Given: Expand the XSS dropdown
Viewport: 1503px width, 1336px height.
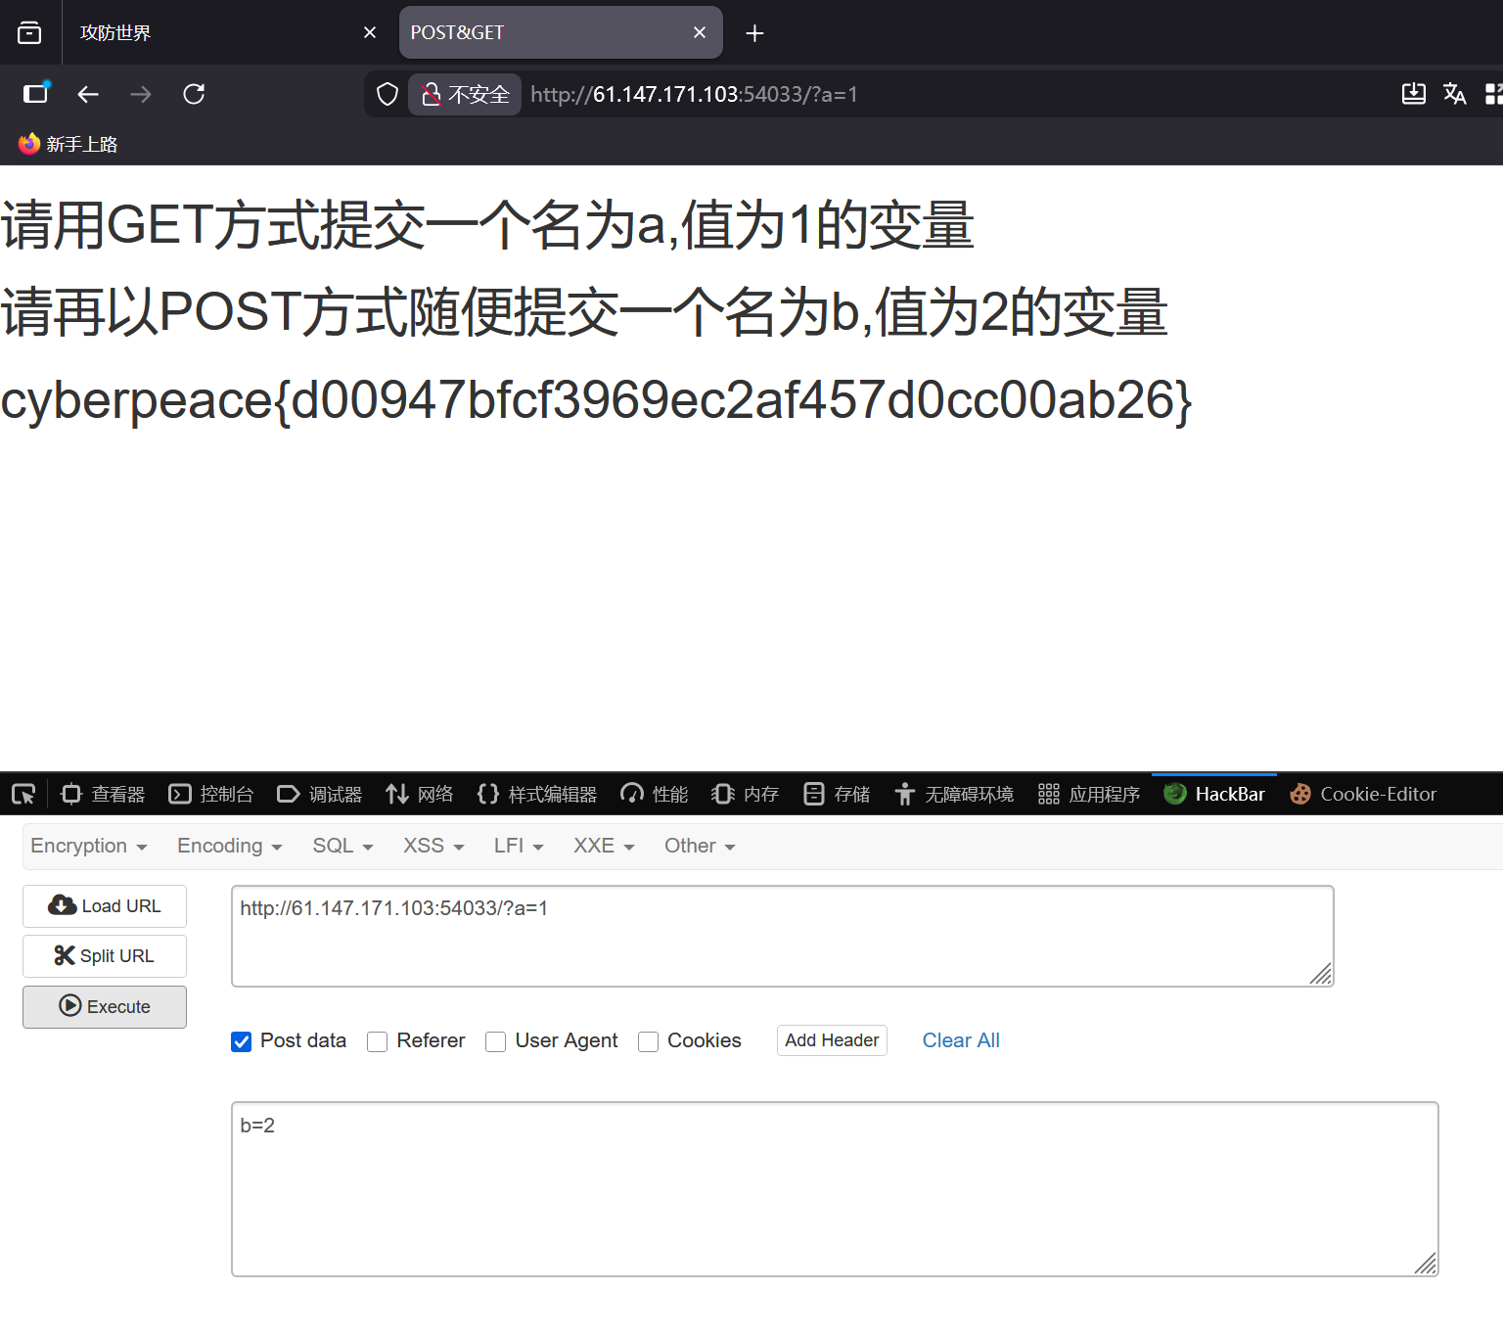Looking at the screenshot, I should tap(432, 846).
